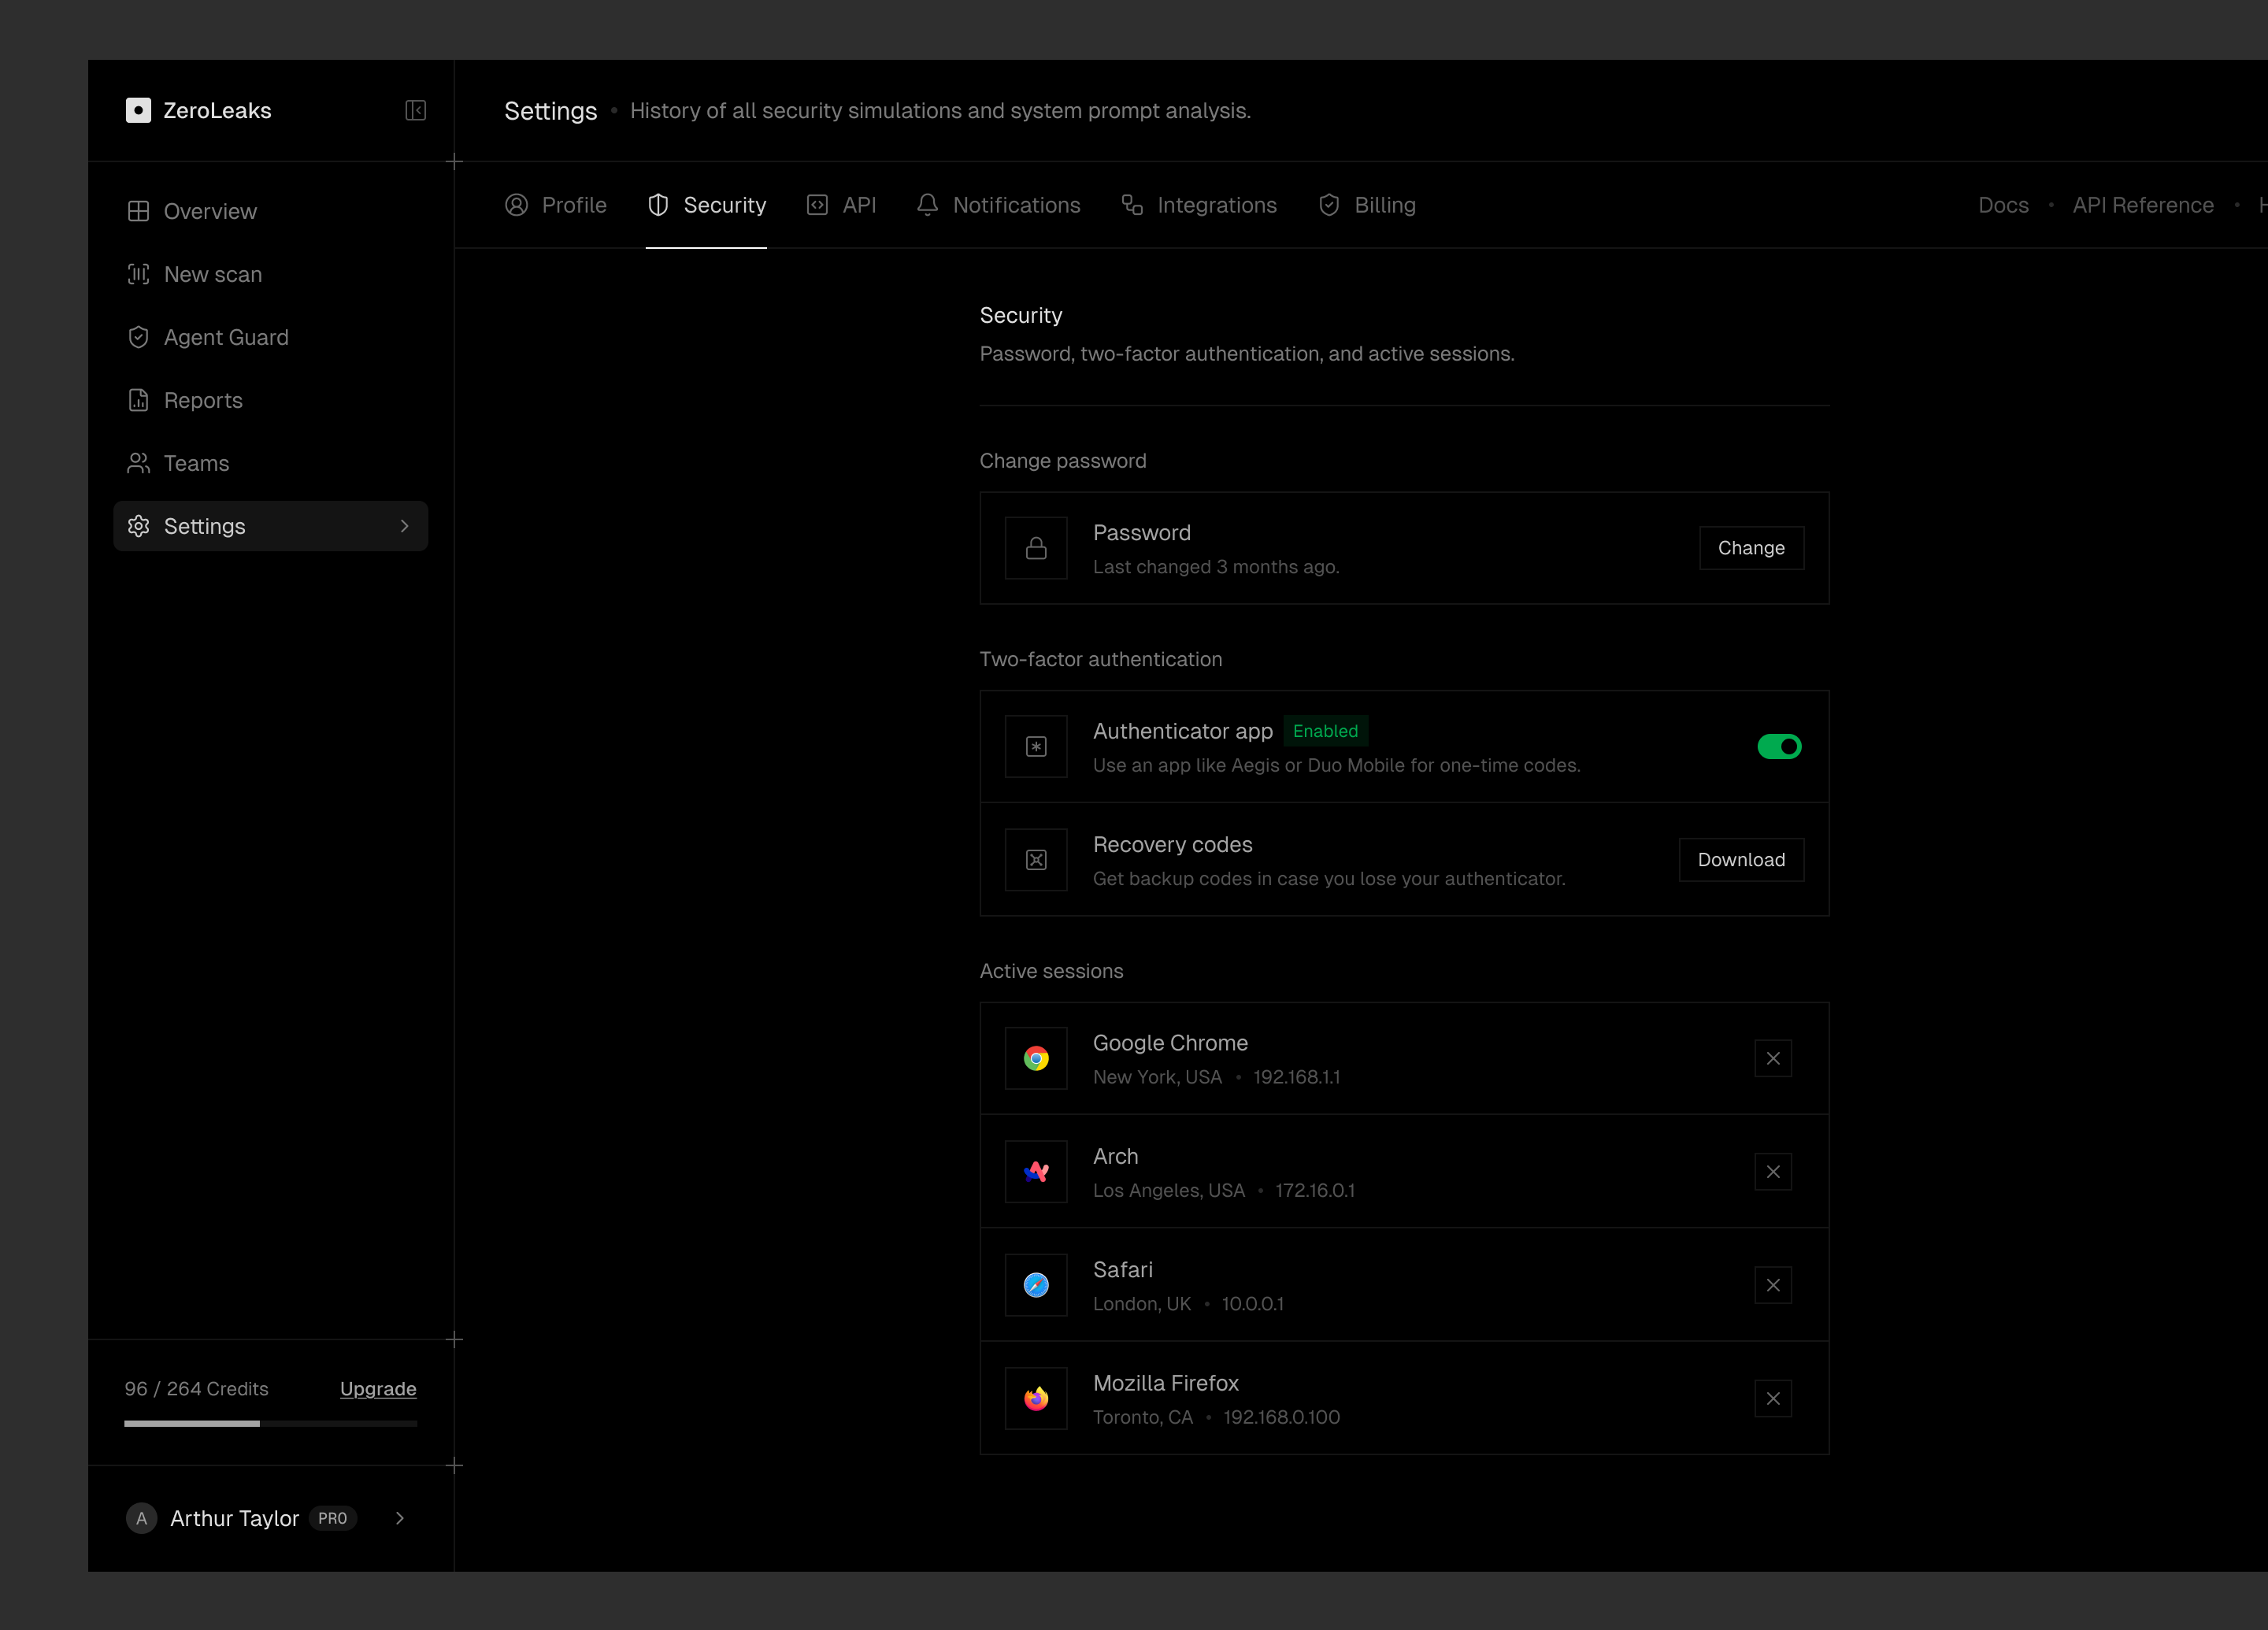Viewport: 2268px width, 1630px height.
Task: Click the Settings gear icon
Action: coord(139,526)
